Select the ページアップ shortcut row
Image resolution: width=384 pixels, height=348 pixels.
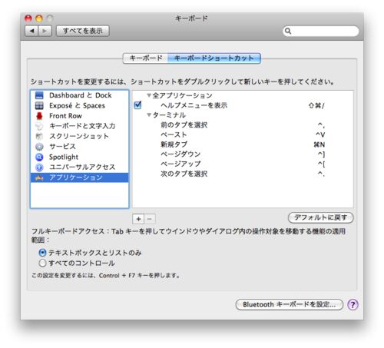point(243,164)
